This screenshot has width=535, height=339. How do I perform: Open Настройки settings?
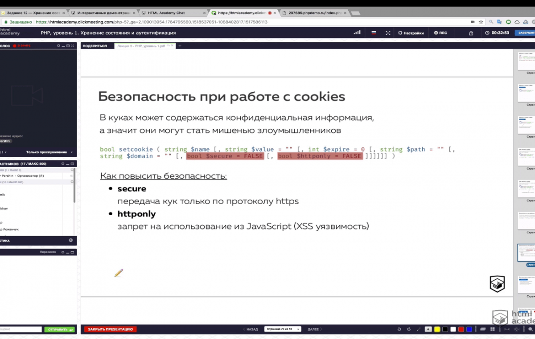pyautogui.click(x=411, y=33)
